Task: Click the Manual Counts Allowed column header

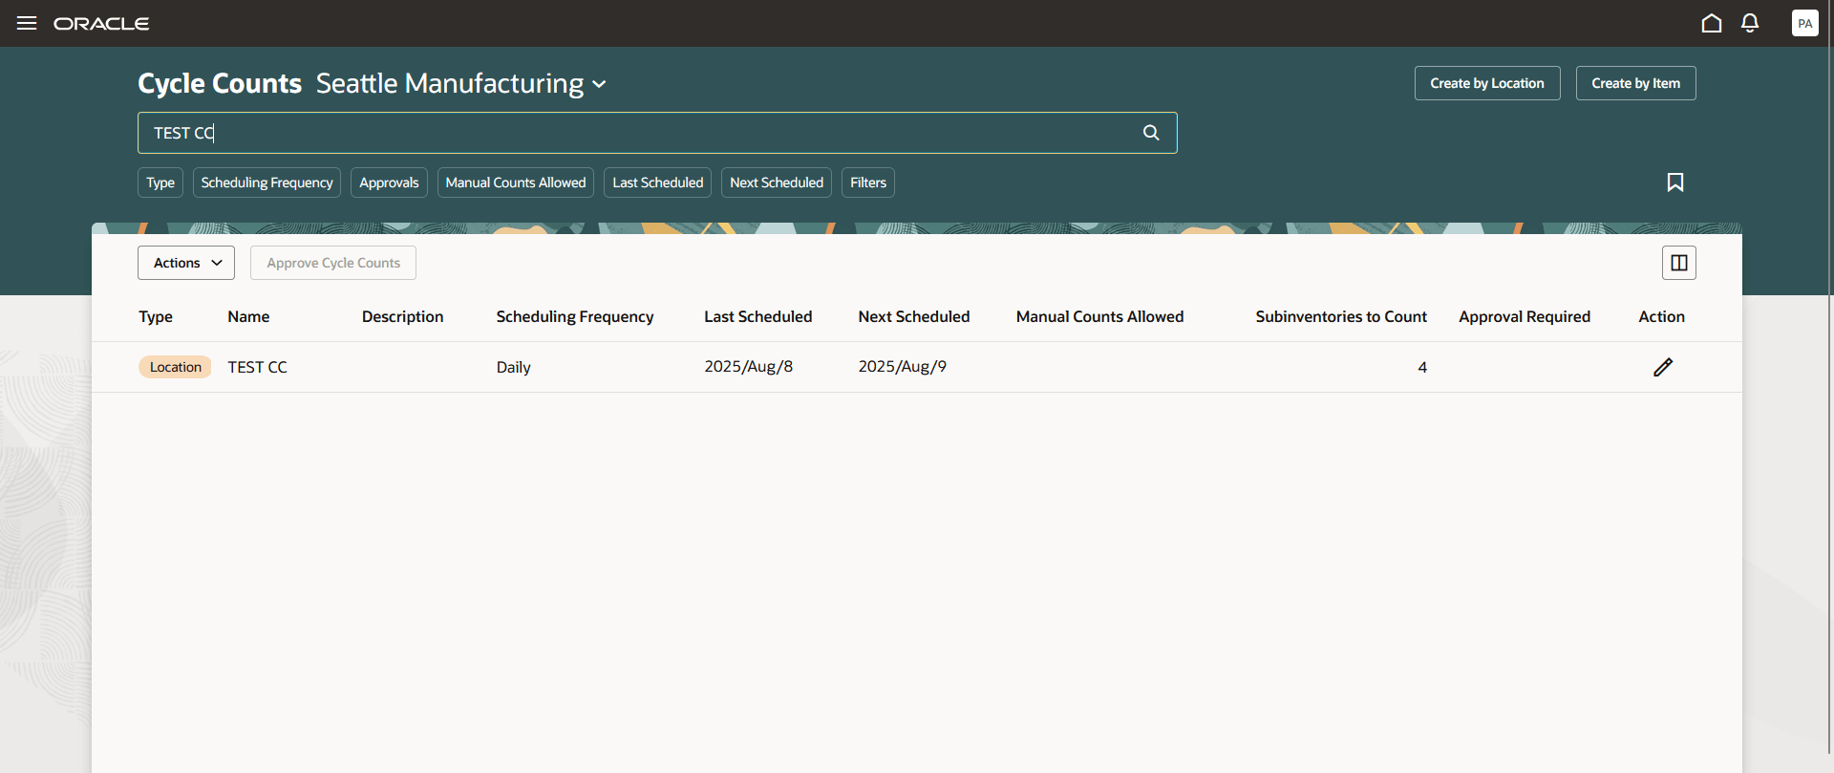Action: pos(1099,317)
